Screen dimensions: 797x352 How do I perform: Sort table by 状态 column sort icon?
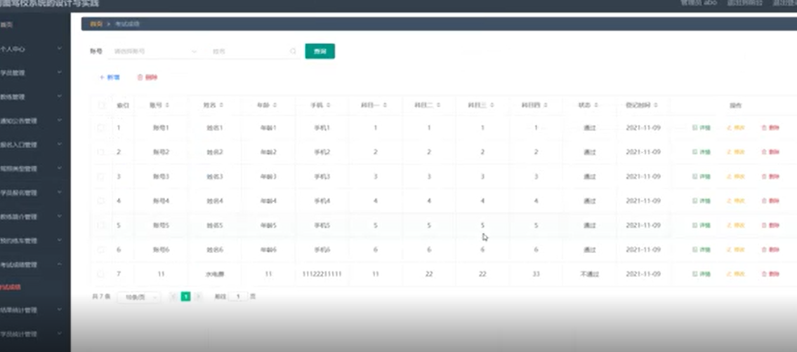click(595, 105)
